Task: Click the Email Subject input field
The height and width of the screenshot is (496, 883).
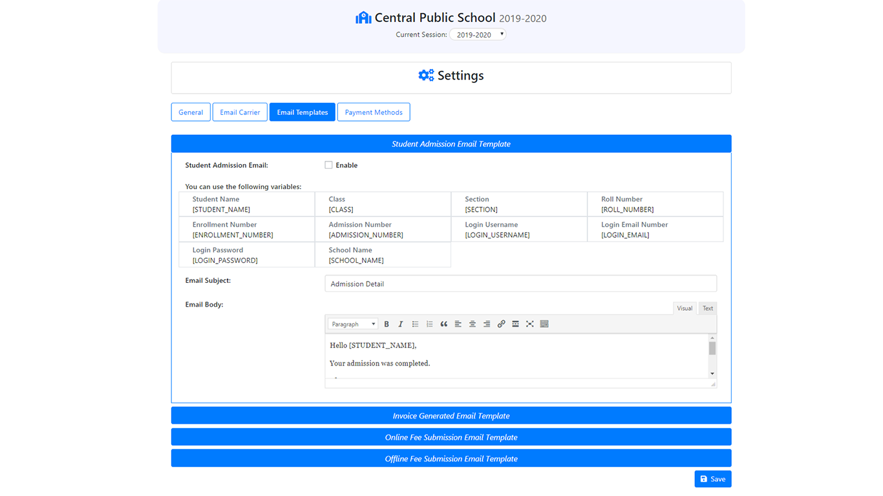Action: 520,284
